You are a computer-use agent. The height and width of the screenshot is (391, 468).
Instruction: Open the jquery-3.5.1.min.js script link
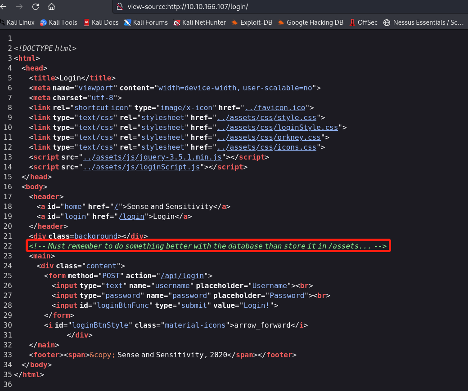coord(153,157)
